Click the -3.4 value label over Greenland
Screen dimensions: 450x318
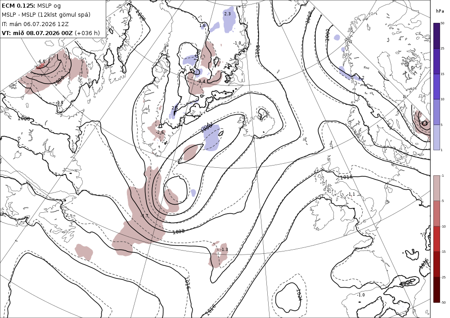[202, 81]
